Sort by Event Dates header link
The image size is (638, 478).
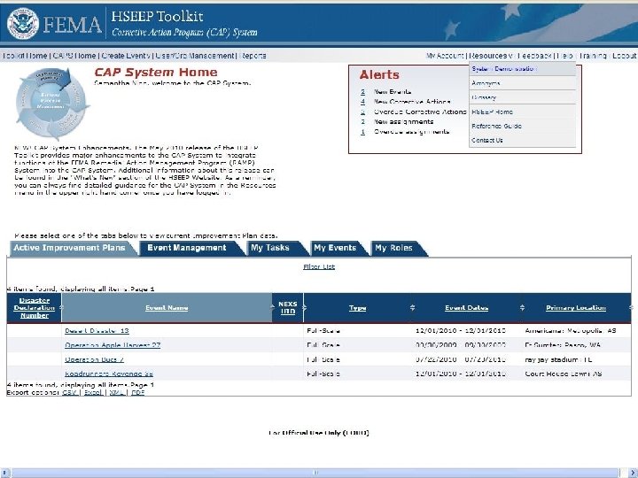[x=466, y=308]
